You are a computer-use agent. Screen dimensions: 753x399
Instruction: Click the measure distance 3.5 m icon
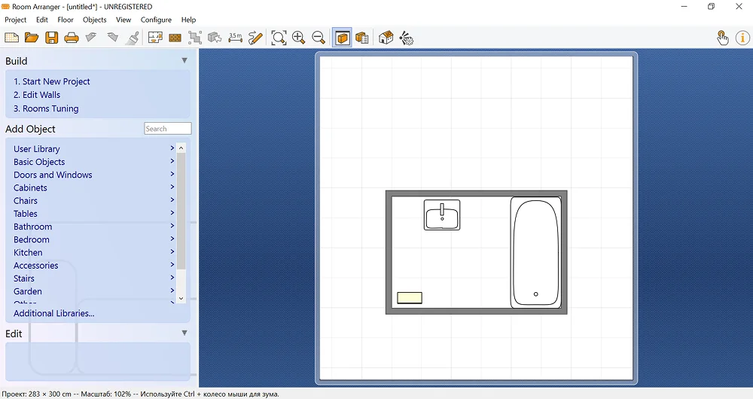point(235,38)
